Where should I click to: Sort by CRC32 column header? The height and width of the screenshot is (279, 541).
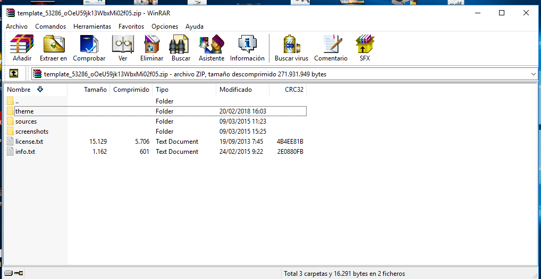coord(288,90)
